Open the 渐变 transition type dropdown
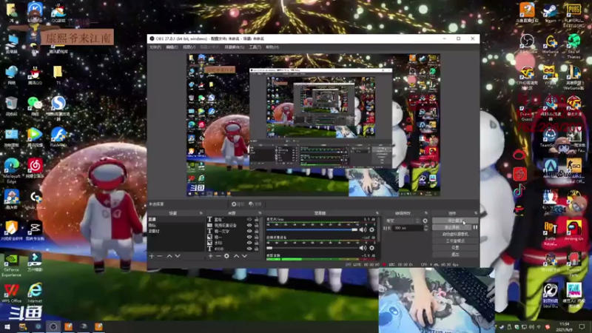The image size is (592, 333). (403, 221)
